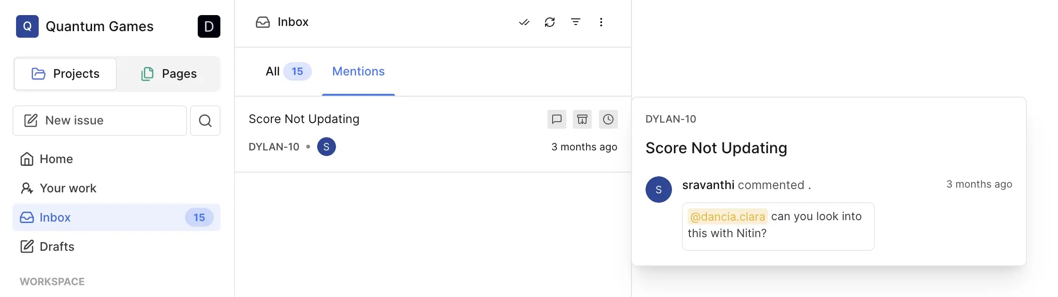The width and height of the screenshot is (1058, 297).
Task: Archive the Score Not Updating notification
Action: (x=582, y=119)
